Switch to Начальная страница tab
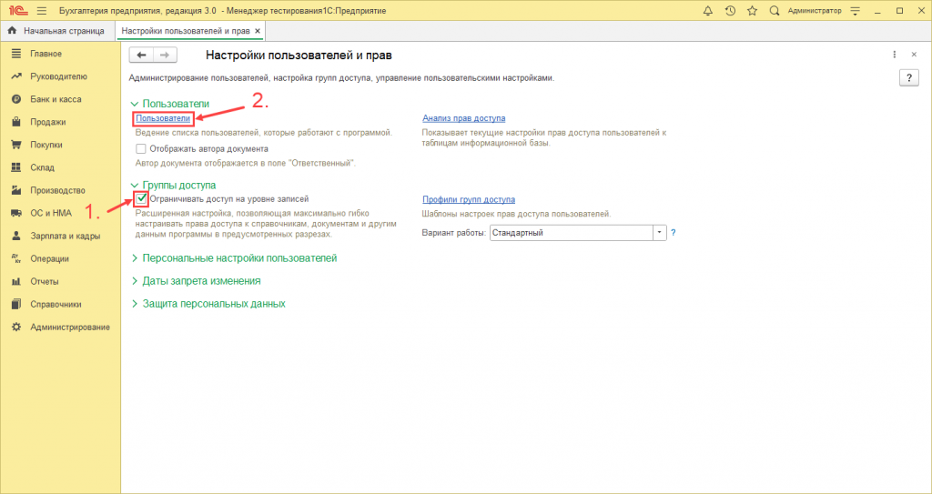This screenshot has height=494, width=932. coord(57,30)
